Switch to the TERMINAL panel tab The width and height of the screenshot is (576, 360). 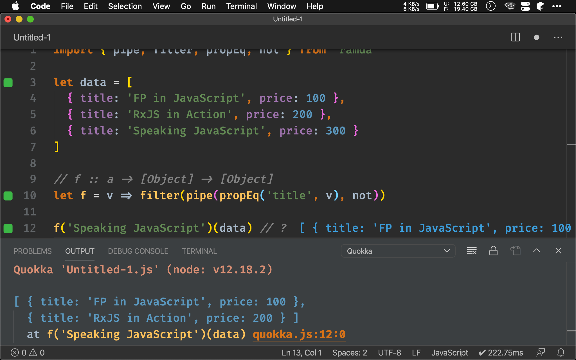point(199,251)
